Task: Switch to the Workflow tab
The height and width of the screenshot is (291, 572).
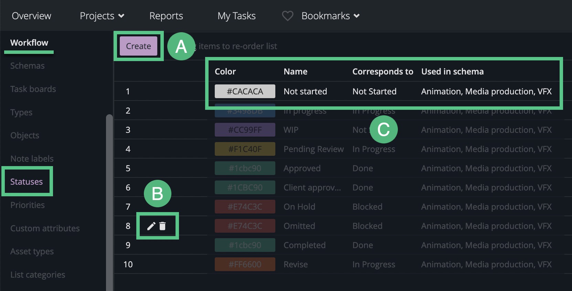Action: tap(29, 43)
